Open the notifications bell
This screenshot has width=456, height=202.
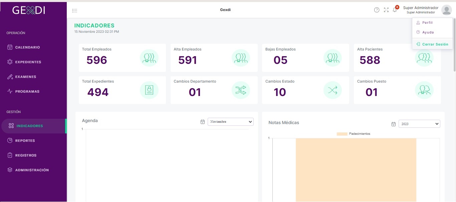pyautogui.click(x=395, y=10)
